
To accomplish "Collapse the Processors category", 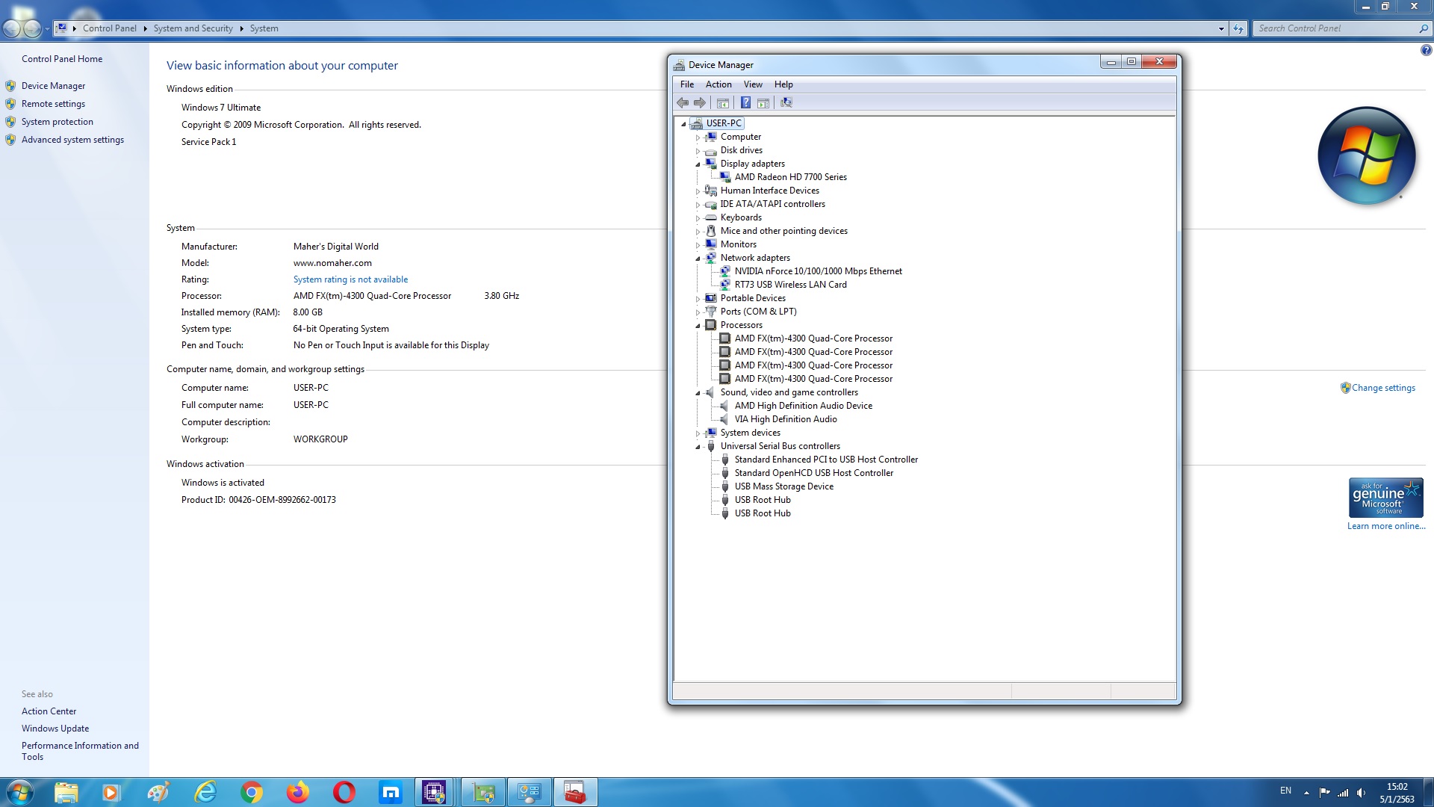I will 698,326.
